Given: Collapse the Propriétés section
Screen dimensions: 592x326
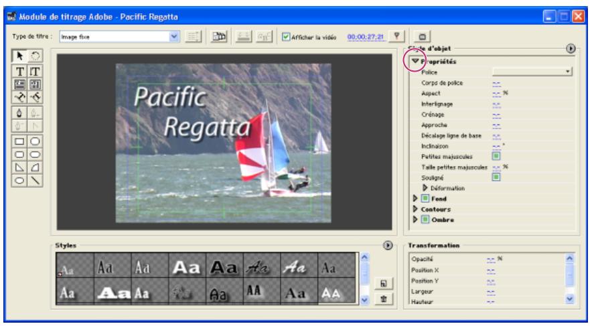Looking at the screenshot, I should point(415,61).
